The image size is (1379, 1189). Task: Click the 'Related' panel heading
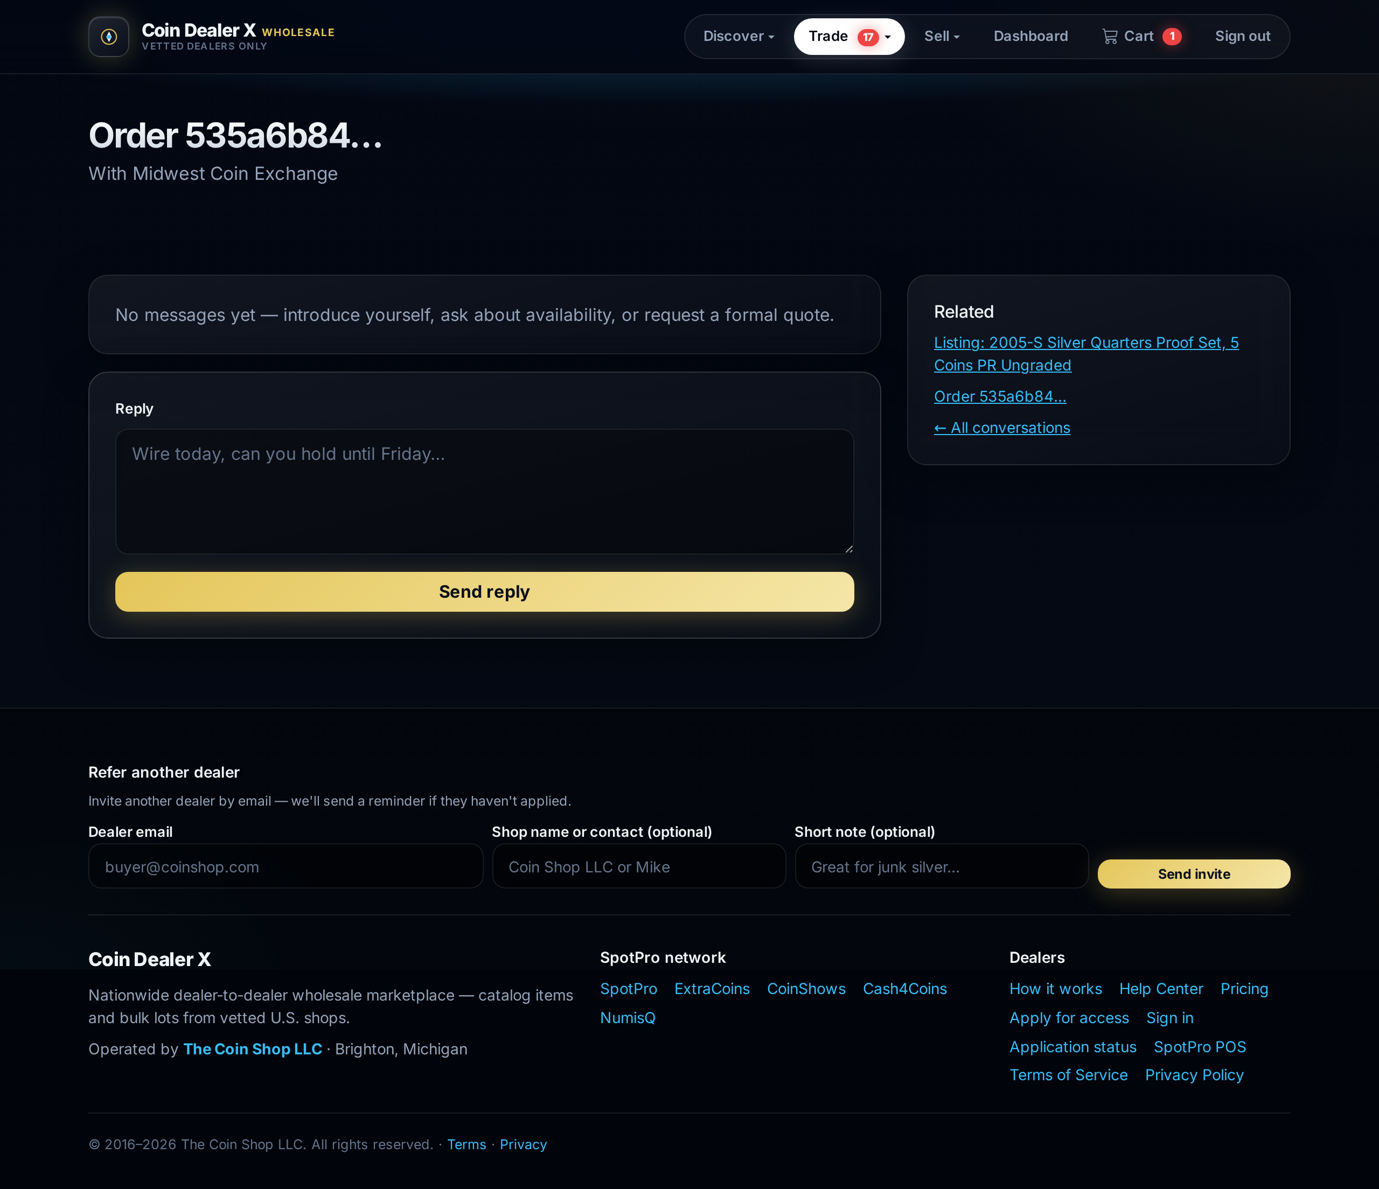point(963,312)
